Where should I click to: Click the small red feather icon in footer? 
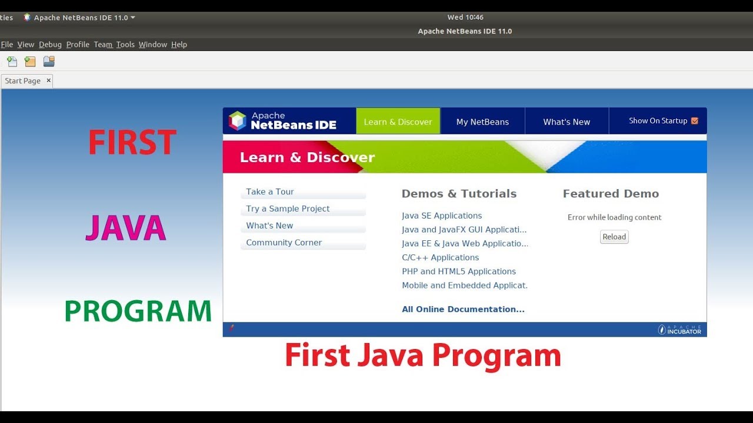click(x=231, y=328)
